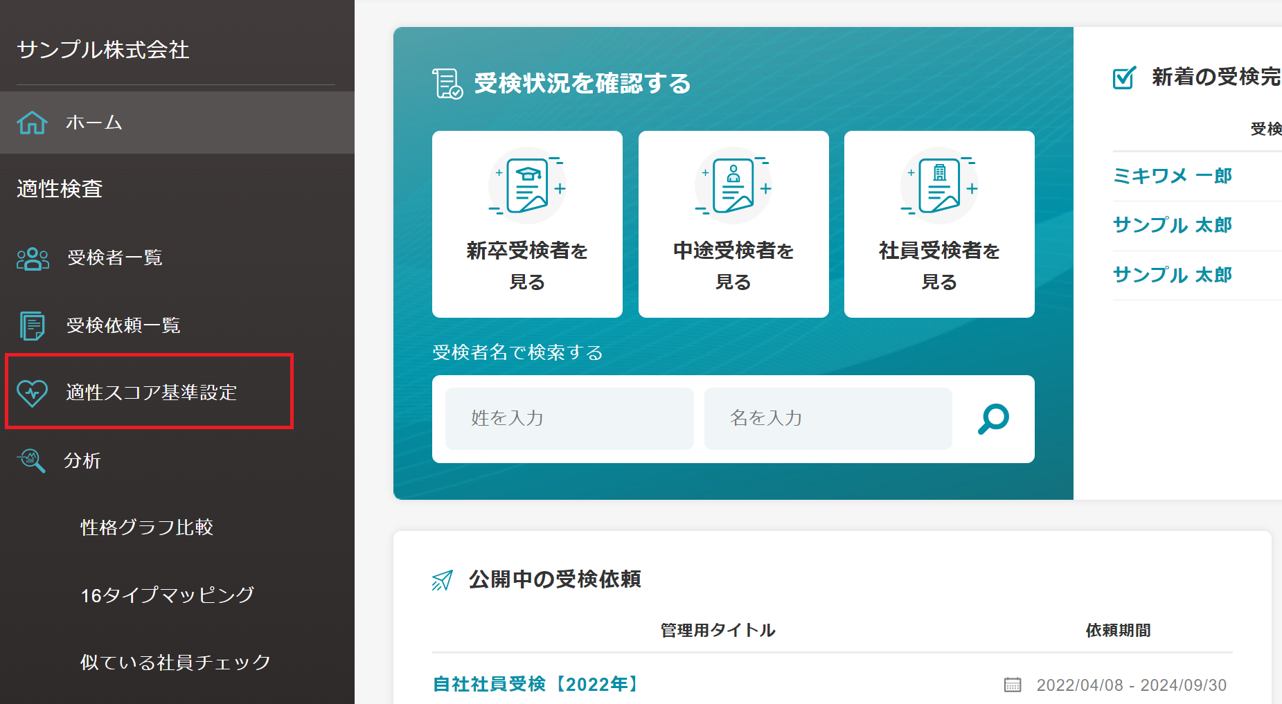This screenshot has width=1282, height=704.
Task: Click the calendar icon beside the 依頼期間 dates
Action: click(1013, 685)
